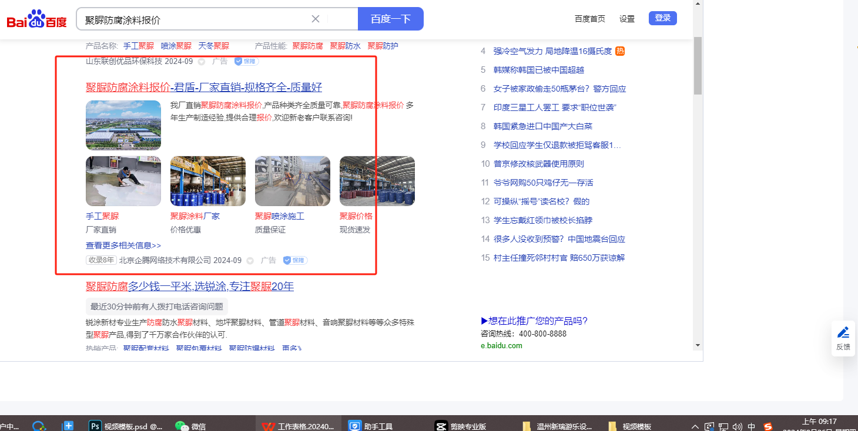This screenshot has height=431, width=858.
Task: Open hot search 强冷空气发力 局地降温16摄氏度
Action: (x=552, y=51)
